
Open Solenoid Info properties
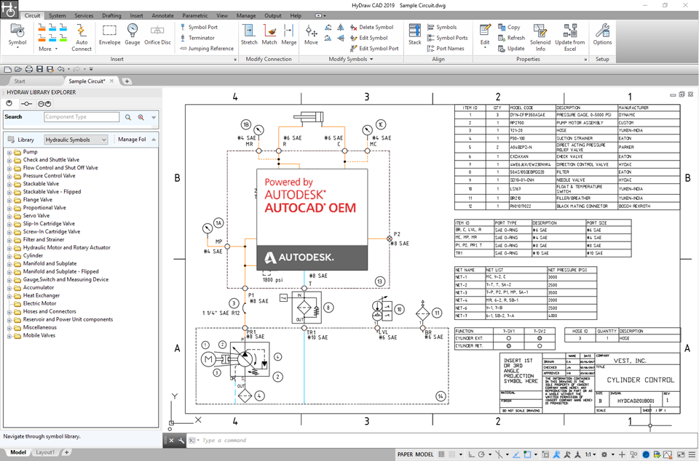540,37
